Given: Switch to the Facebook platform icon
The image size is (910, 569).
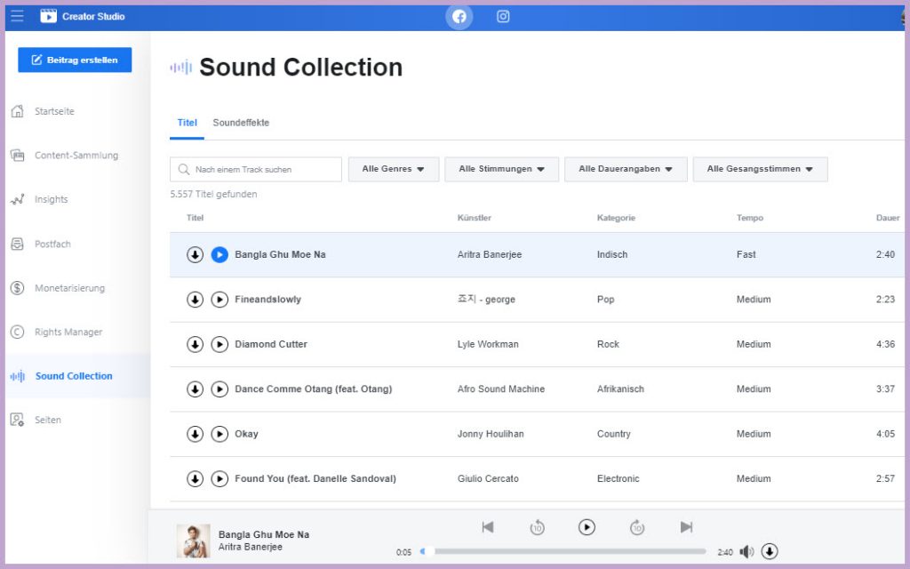Looking at the screenshot, I should pyautogui.click(x=459, y=16).
